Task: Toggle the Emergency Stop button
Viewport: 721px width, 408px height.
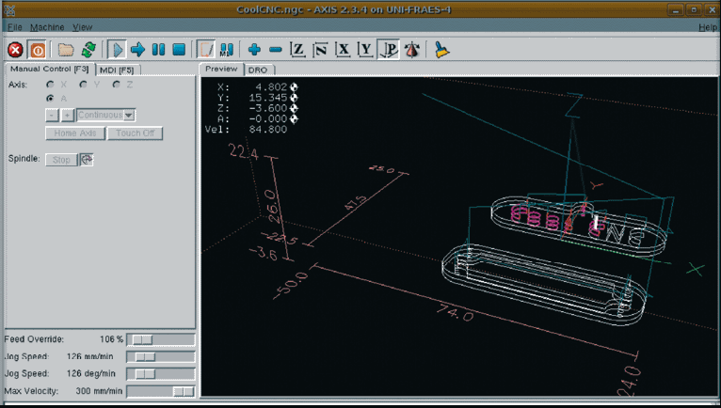Action: pyautogui.click(x=16, y=50)
